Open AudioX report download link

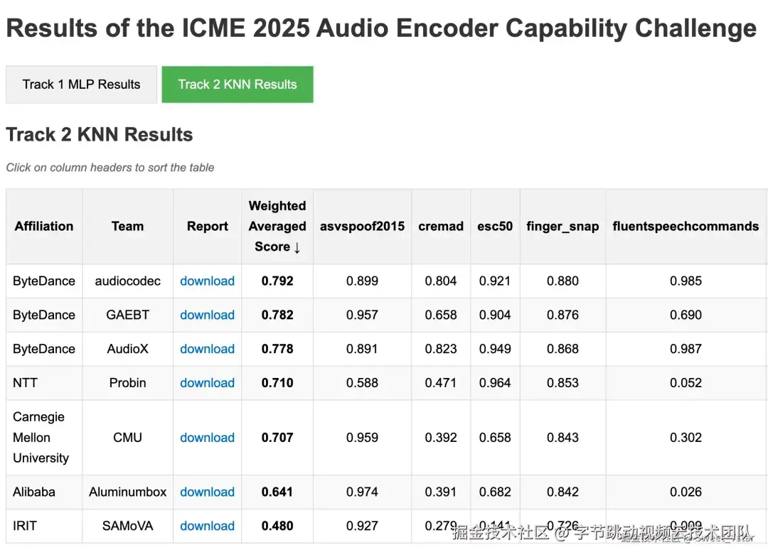pos(207,349)
